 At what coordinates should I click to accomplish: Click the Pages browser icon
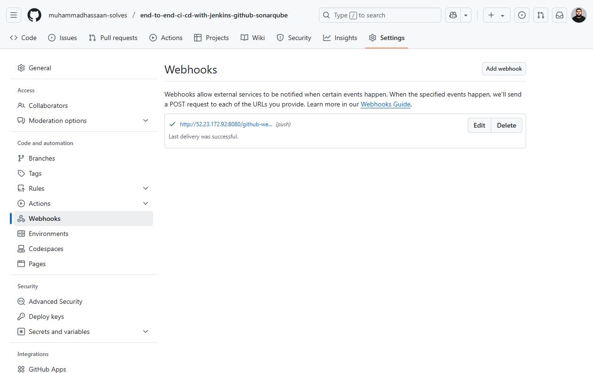(21, 264)
